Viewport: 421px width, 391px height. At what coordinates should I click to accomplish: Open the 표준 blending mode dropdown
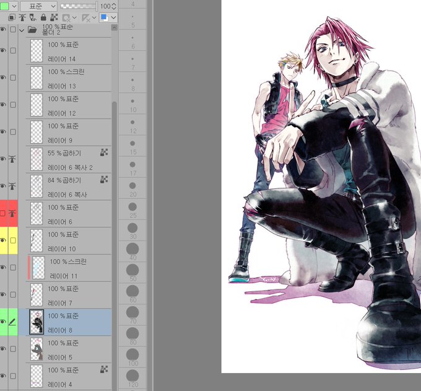[38, 6]
